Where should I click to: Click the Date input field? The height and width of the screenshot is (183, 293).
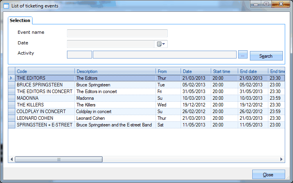pos(110,44)
